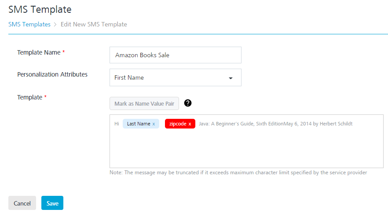Remove the Last Name tag via x
The height and width of the screenshot is (213, 388).
(x=154, y=124)
